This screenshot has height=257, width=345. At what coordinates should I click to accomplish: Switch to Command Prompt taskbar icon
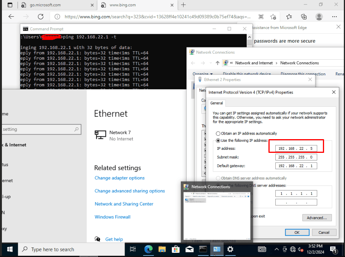[x=203, y=249]
